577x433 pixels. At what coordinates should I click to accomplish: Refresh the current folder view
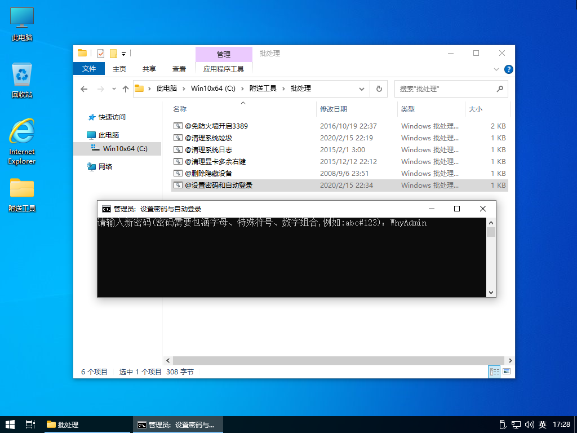pos(379,89)
